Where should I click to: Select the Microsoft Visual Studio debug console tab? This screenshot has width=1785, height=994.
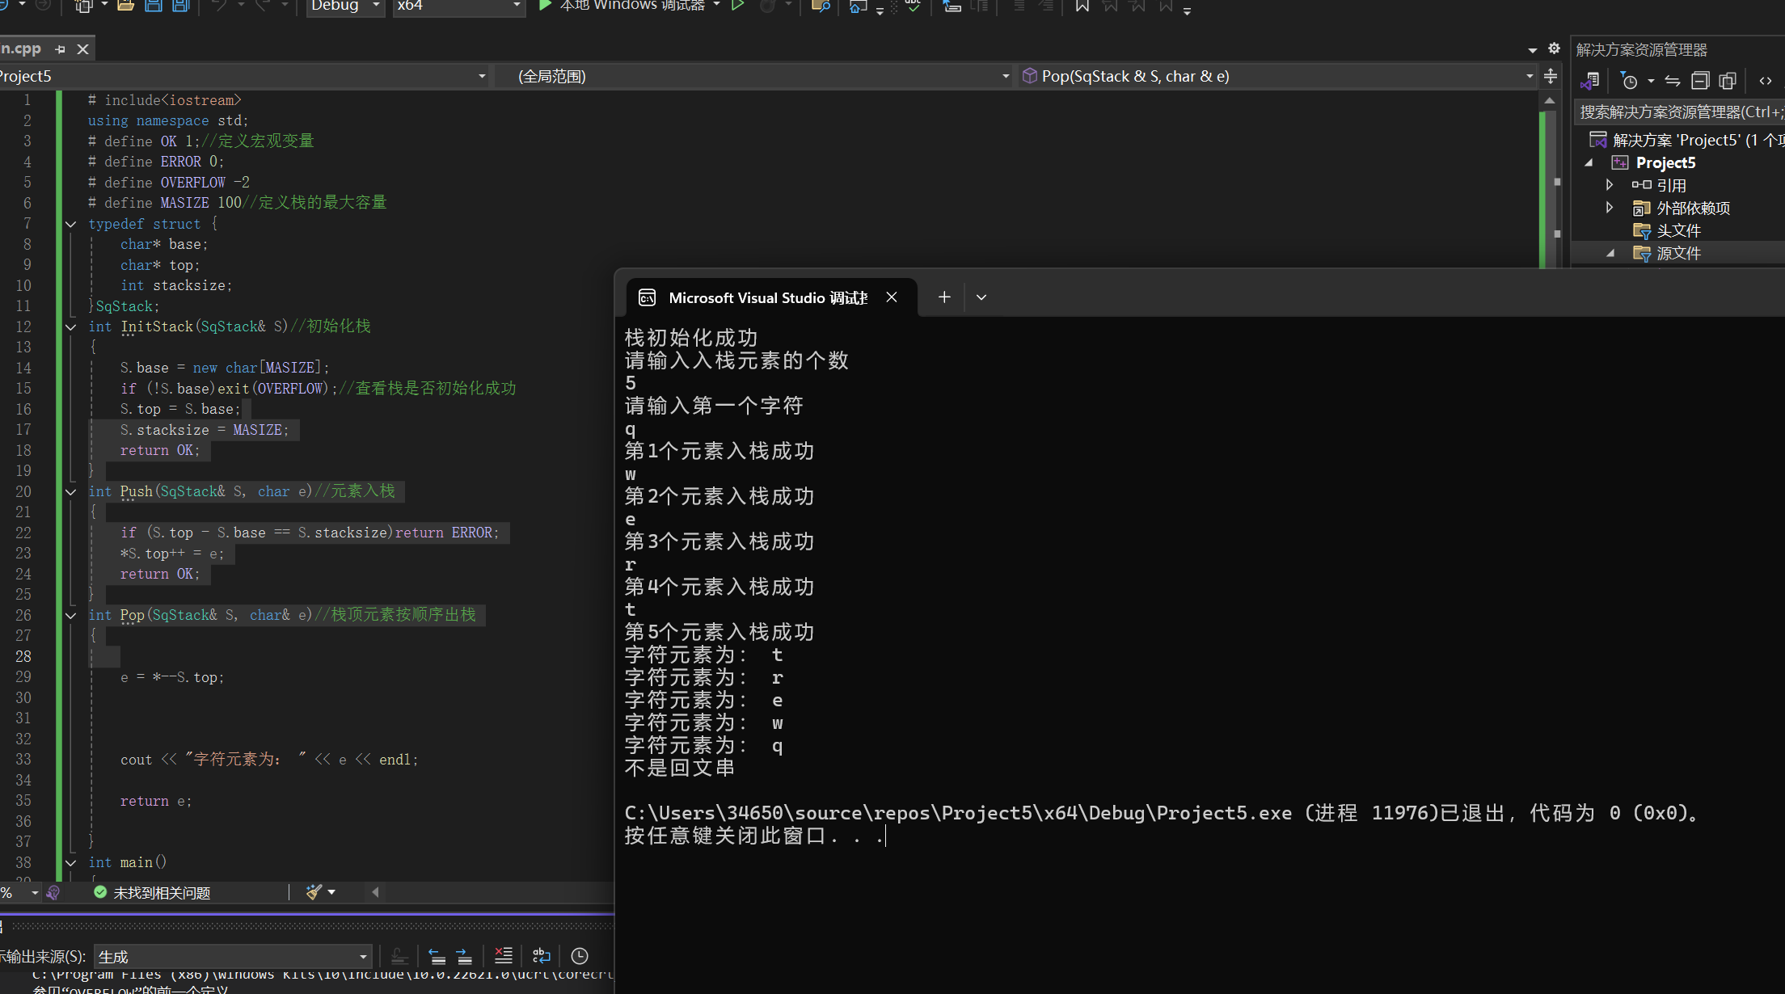tap(766, 297)
